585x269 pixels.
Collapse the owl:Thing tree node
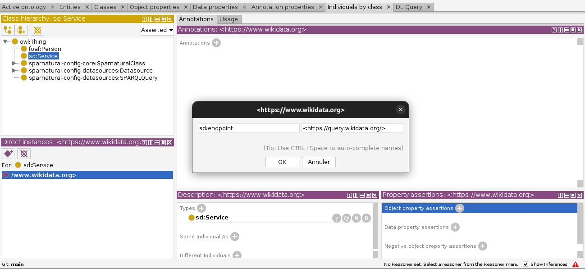coord(5,41)
